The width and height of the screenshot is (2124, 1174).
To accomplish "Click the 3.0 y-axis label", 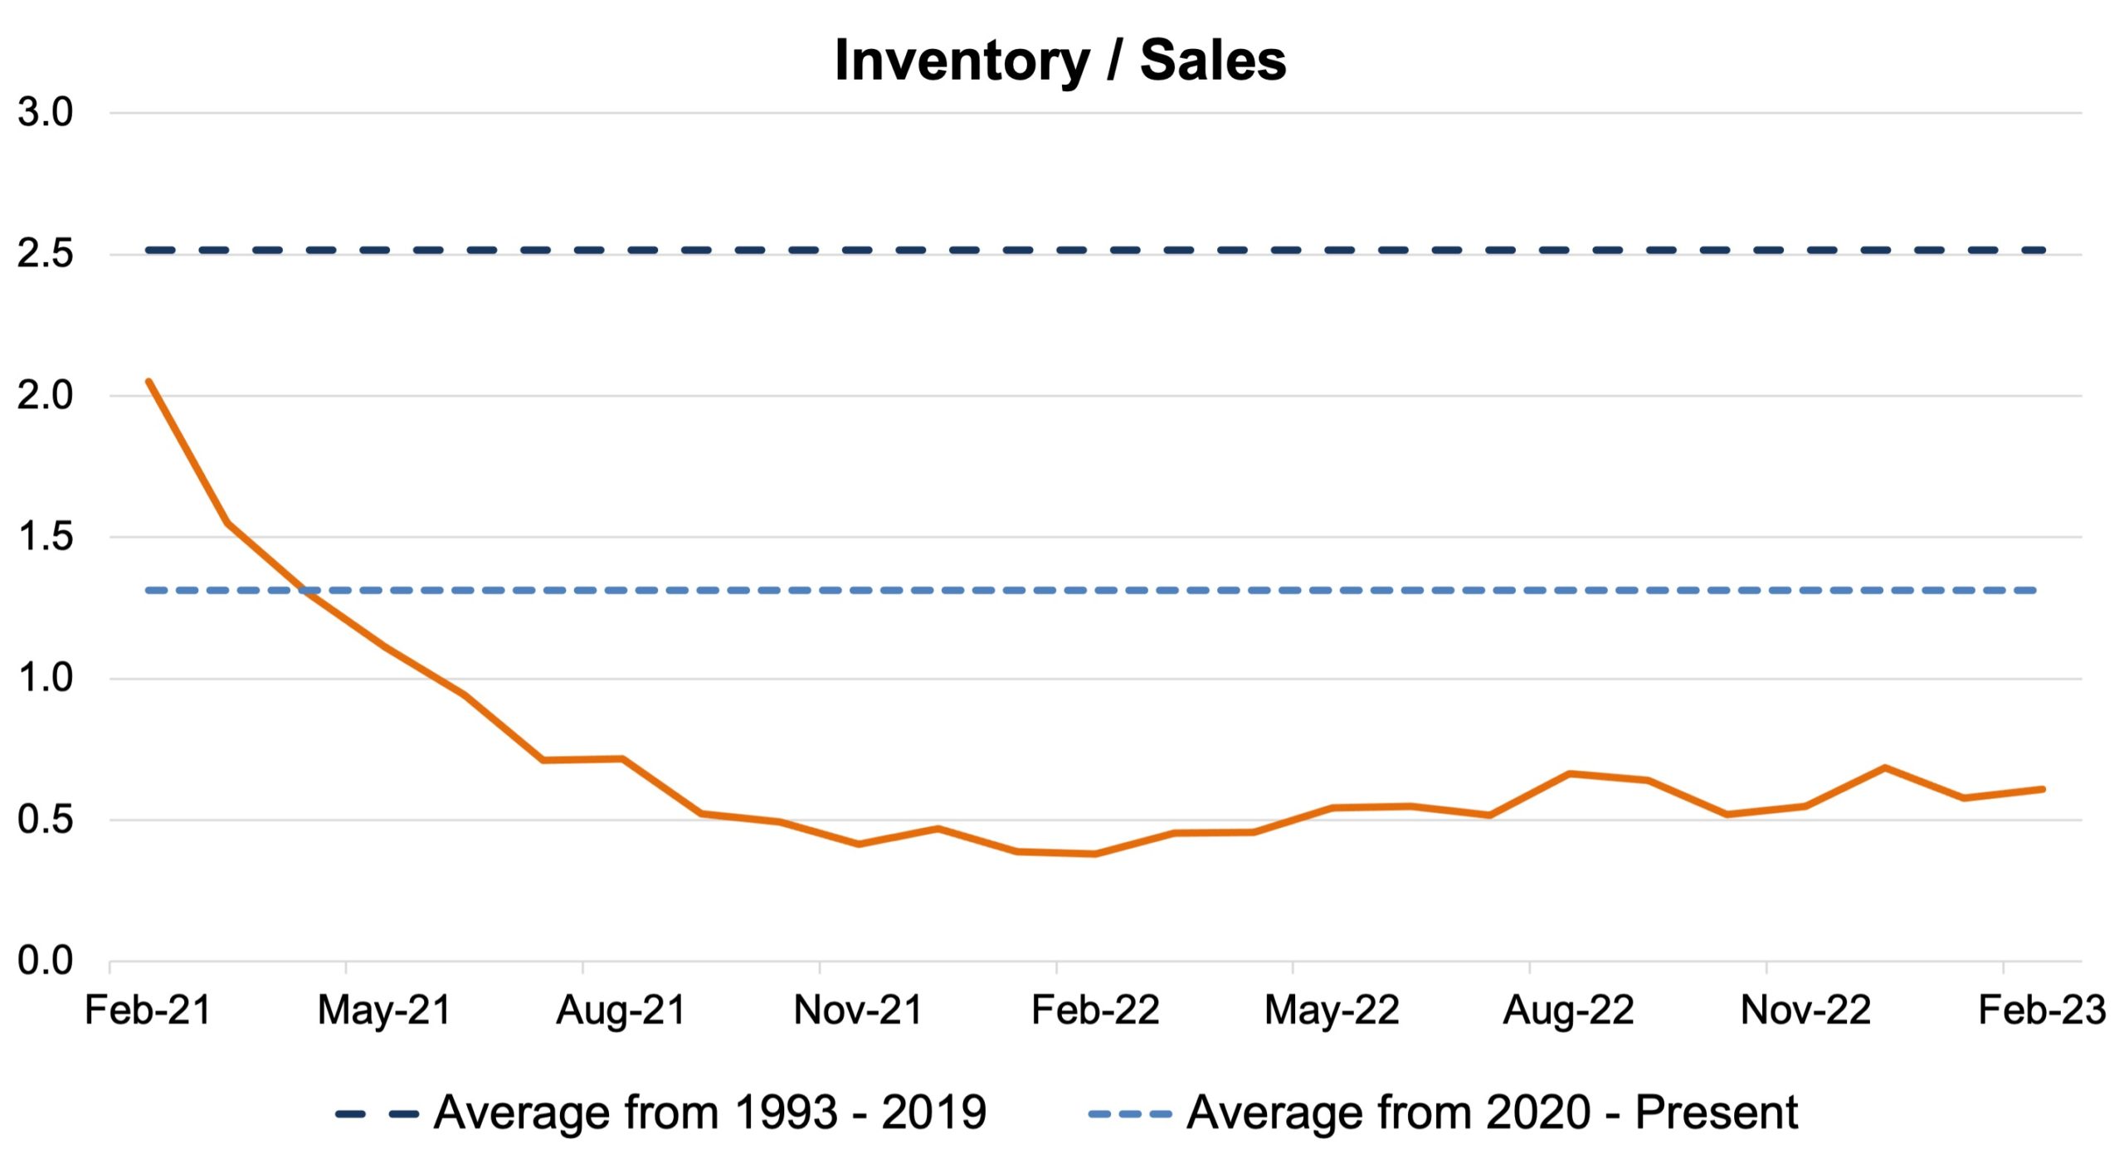I will (46, 113).
